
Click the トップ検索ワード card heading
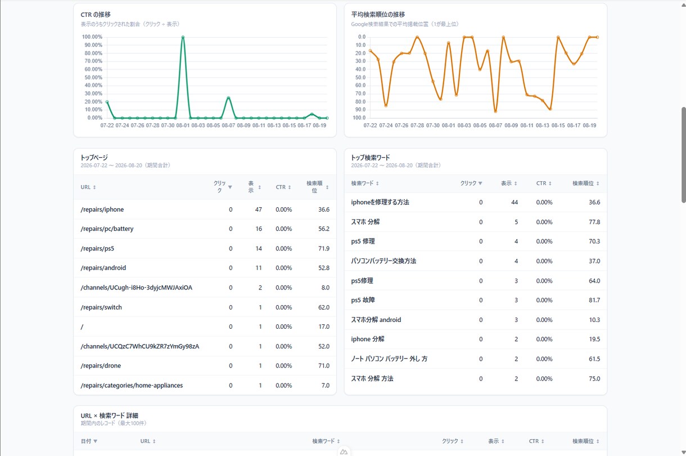[371, 158]
